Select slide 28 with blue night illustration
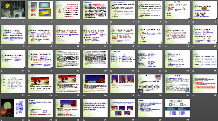This screenshot has width=218, height=121. 95,84
